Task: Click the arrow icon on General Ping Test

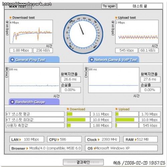Action: pos(12,60)
